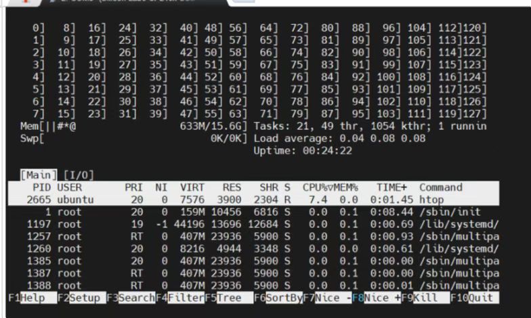Screen dimensions: 531x318
Task: Click the Uptime 00:24:22 text
Action: [x=303, y=150]
